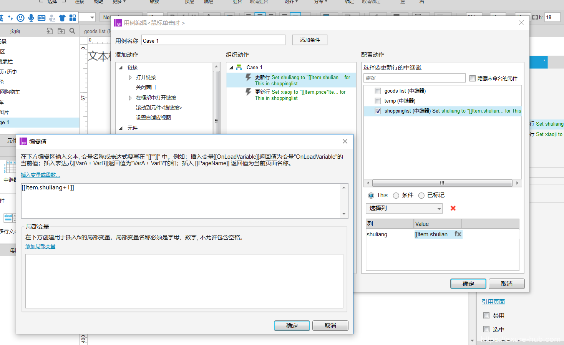Screen dimensions: 564x345
Task: Click the horizontal scrollbar under repeater list
Action: (x=442, y=183)
